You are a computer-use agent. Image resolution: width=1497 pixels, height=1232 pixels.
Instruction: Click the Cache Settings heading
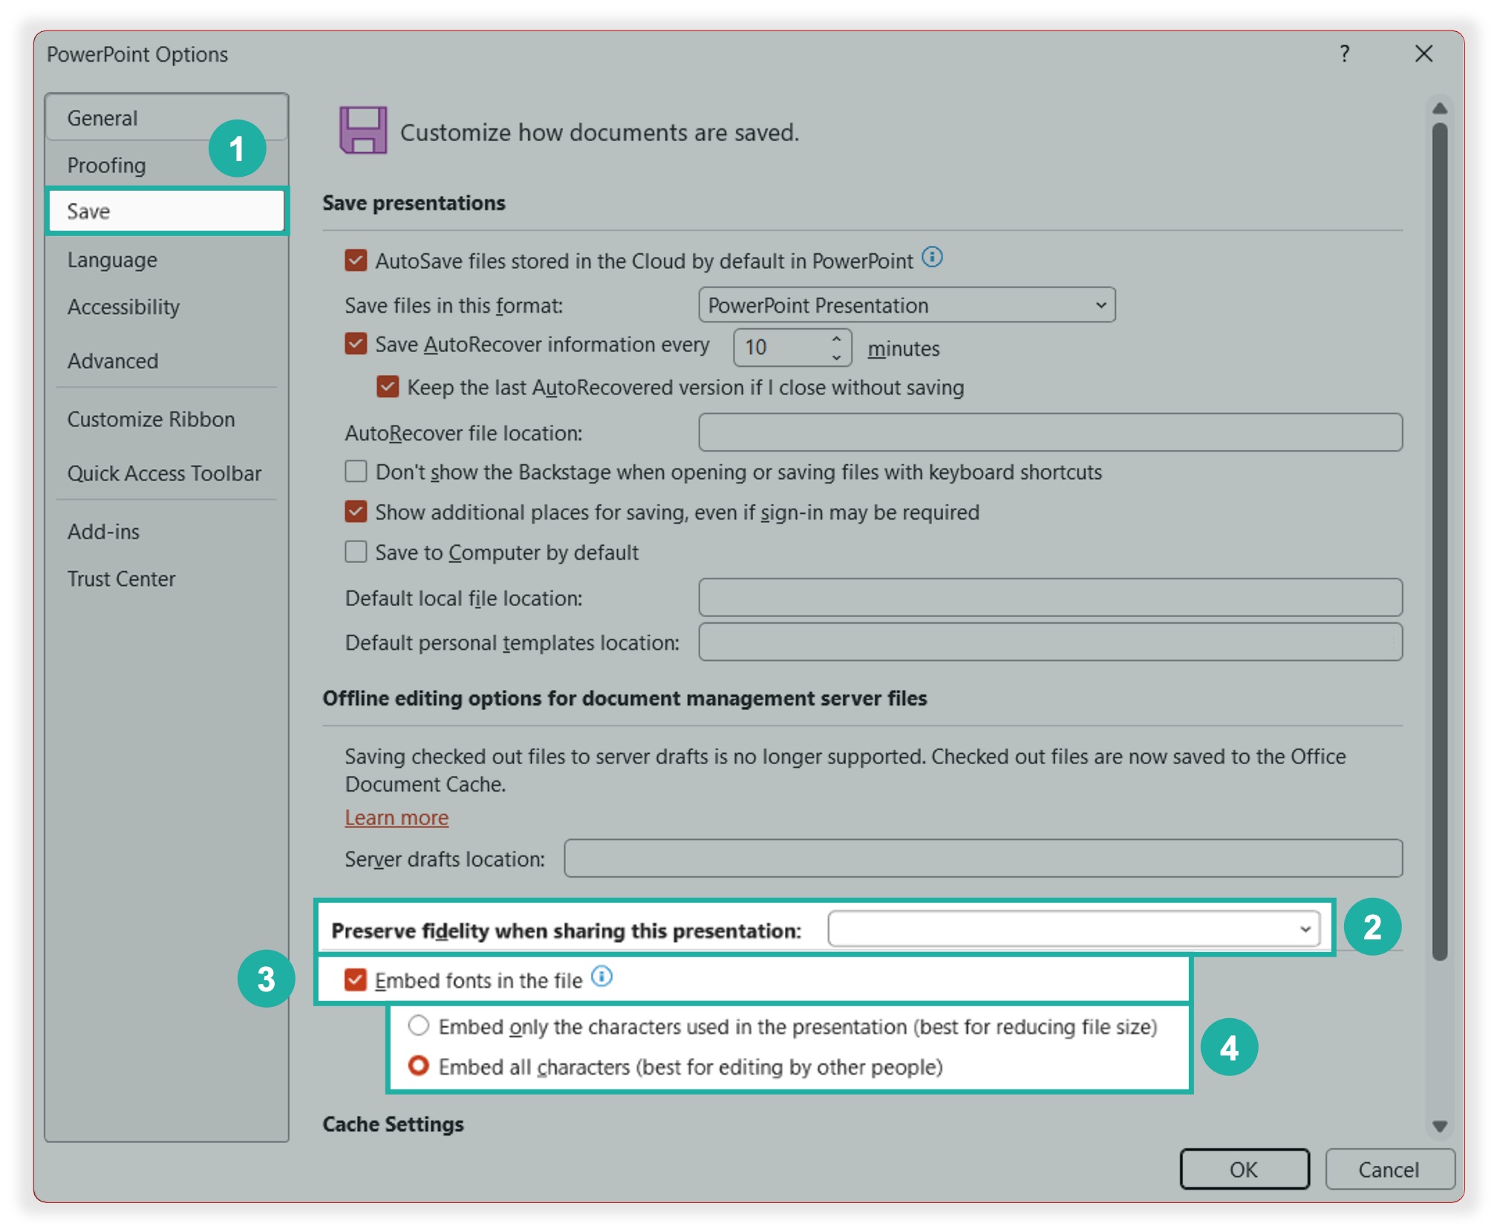click(x=393, y=1124)
